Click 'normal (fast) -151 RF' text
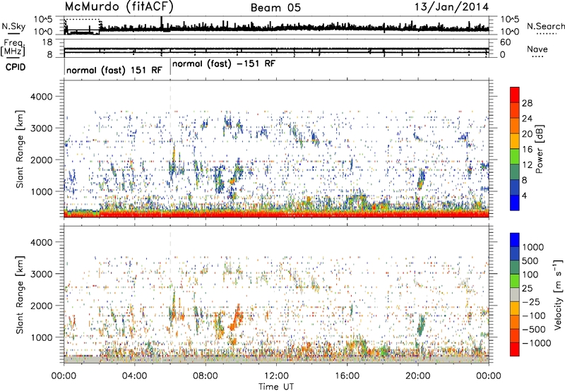565x391 pixels. (224, 64)
